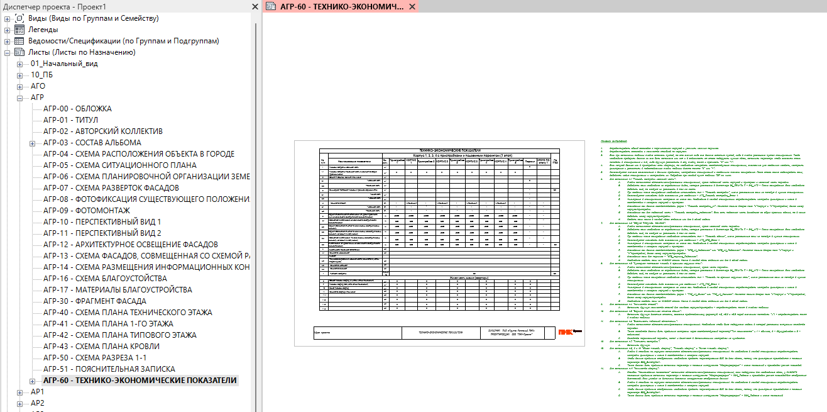Image resolution: width=827 pixels, height=412 pixels.
Task: Select Ведомости/Спецификации (по Группам и Подгруппам)
Action: 124,41
